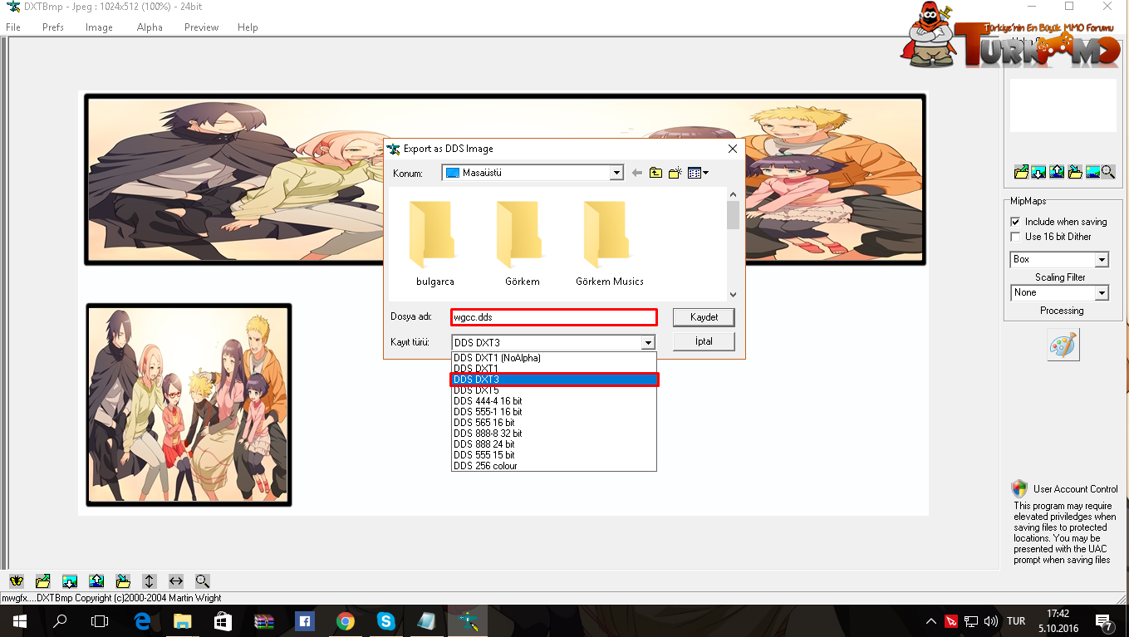Open File Explorer from the taskbar
This screenshot has width=1129, height=637.
pyautogui.click(x=182, y=620)
